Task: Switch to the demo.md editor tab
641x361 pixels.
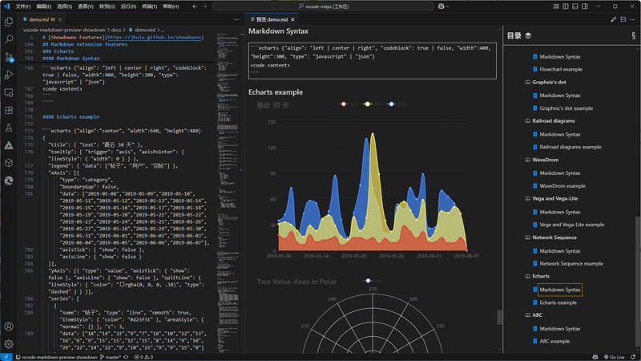Action: [42, 19]
